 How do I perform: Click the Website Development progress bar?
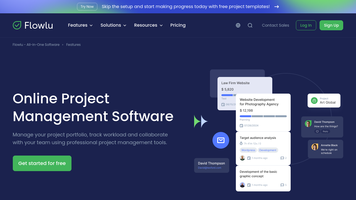(x=263, y=116)
